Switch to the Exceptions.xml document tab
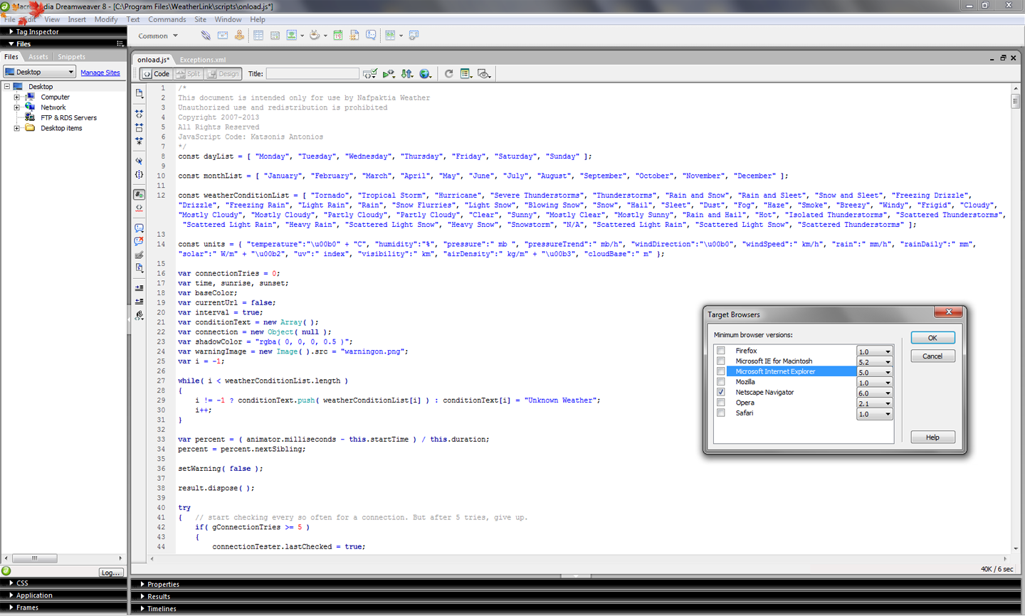1025x616 pixels. click(202, 60)
